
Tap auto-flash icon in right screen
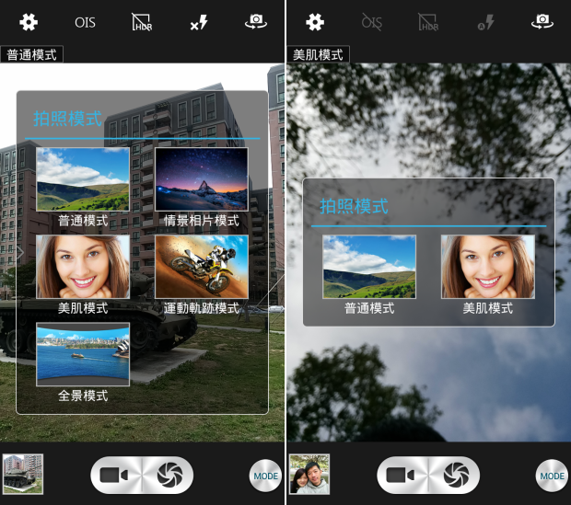coord(485,23)
